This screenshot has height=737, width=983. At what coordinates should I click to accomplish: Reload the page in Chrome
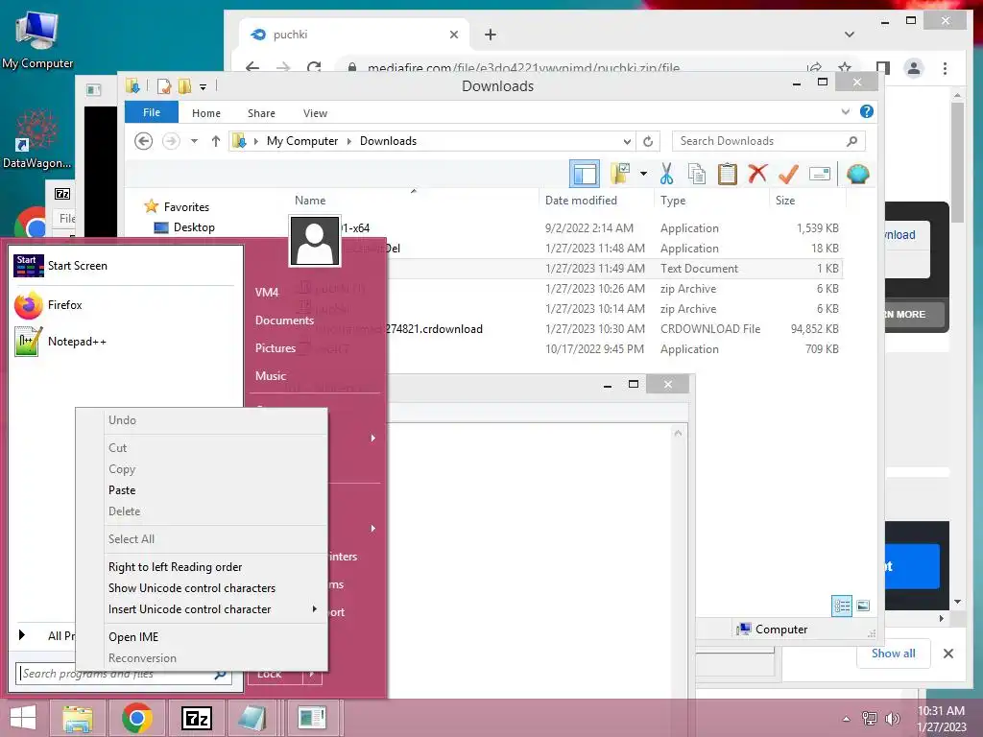tap(314, 68)
